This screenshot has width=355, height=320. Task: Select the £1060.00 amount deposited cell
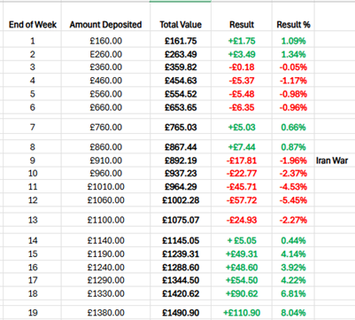105,200
